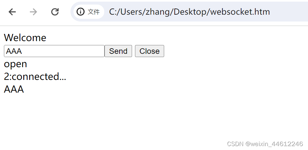Select the 'open' status line
The width and height of the screenshot is (308, 150).
coord(15,64)
